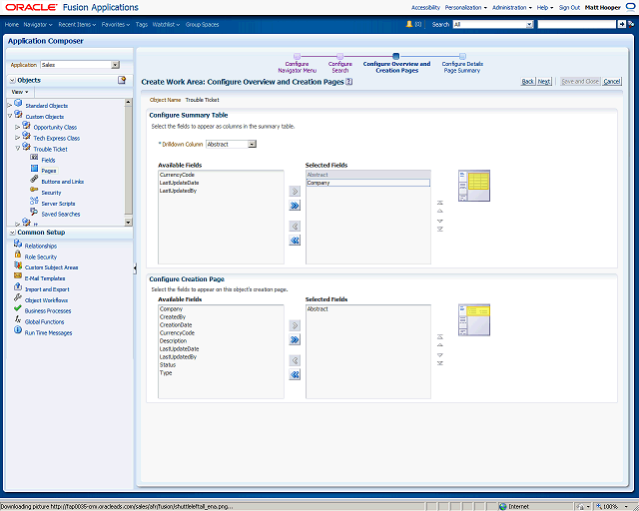The image size is (639, 511).
Task: Collapse the Objects panel section
Action: 12,80
